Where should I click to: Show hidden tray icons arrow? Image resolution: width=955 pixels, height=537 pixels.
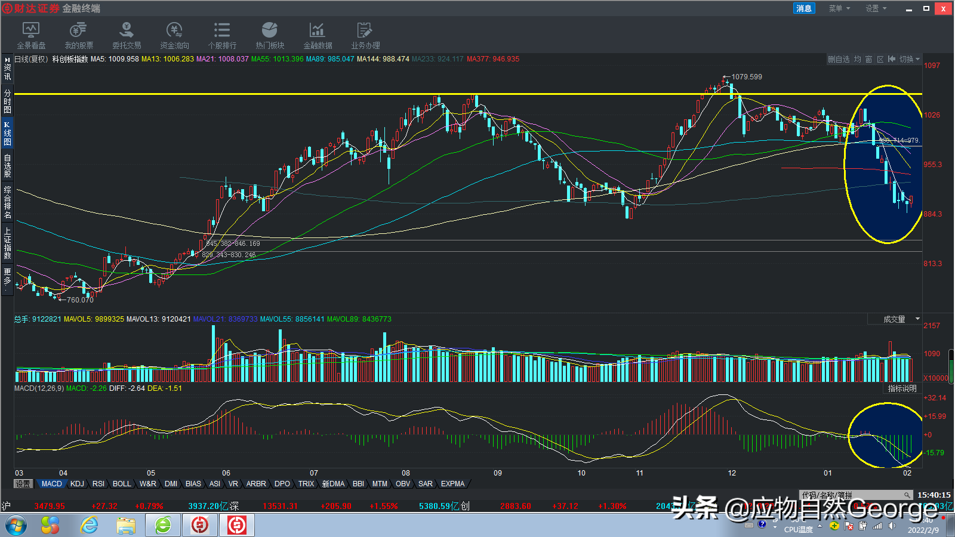coord(820,526)
